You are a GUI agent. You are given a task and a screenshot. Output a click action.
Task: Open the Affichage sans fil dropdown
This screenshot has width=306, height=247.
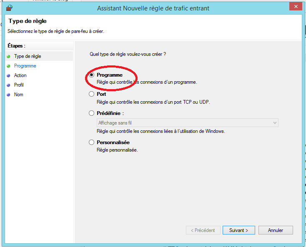click(x=188, y=123)
